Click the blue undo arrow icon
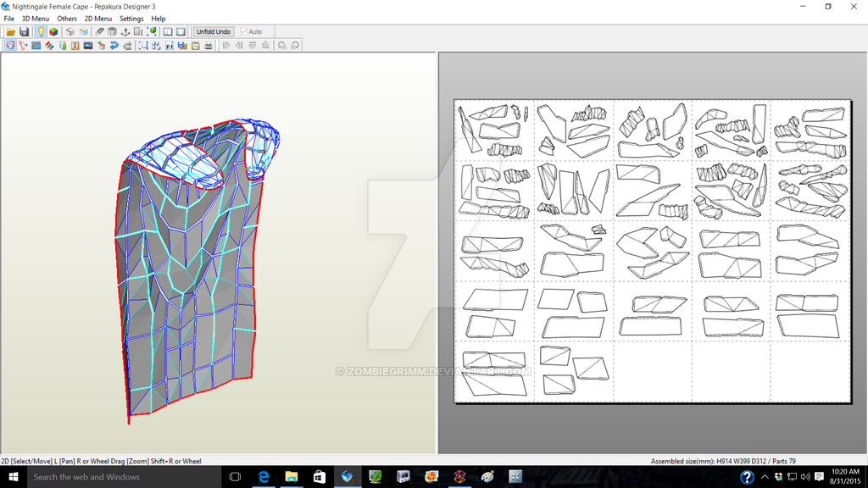868x488 pixels. [114, 46]
